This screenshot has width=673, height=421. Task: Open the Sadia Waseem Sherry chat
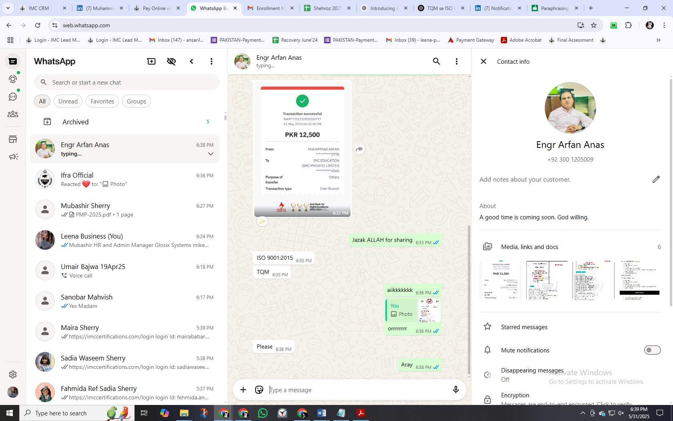tap(125, 362)
